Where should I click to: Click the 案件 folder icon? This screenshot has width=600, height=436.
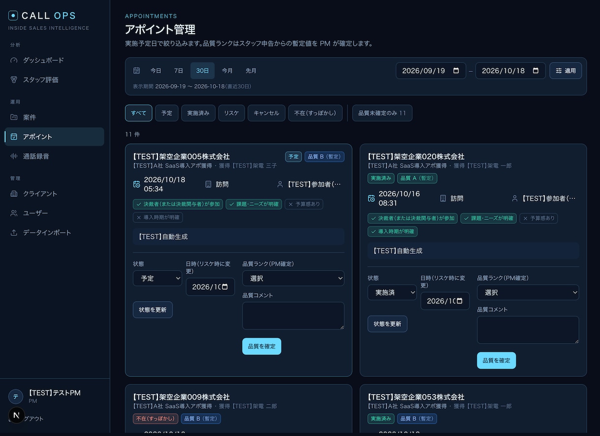click(14, 117)
